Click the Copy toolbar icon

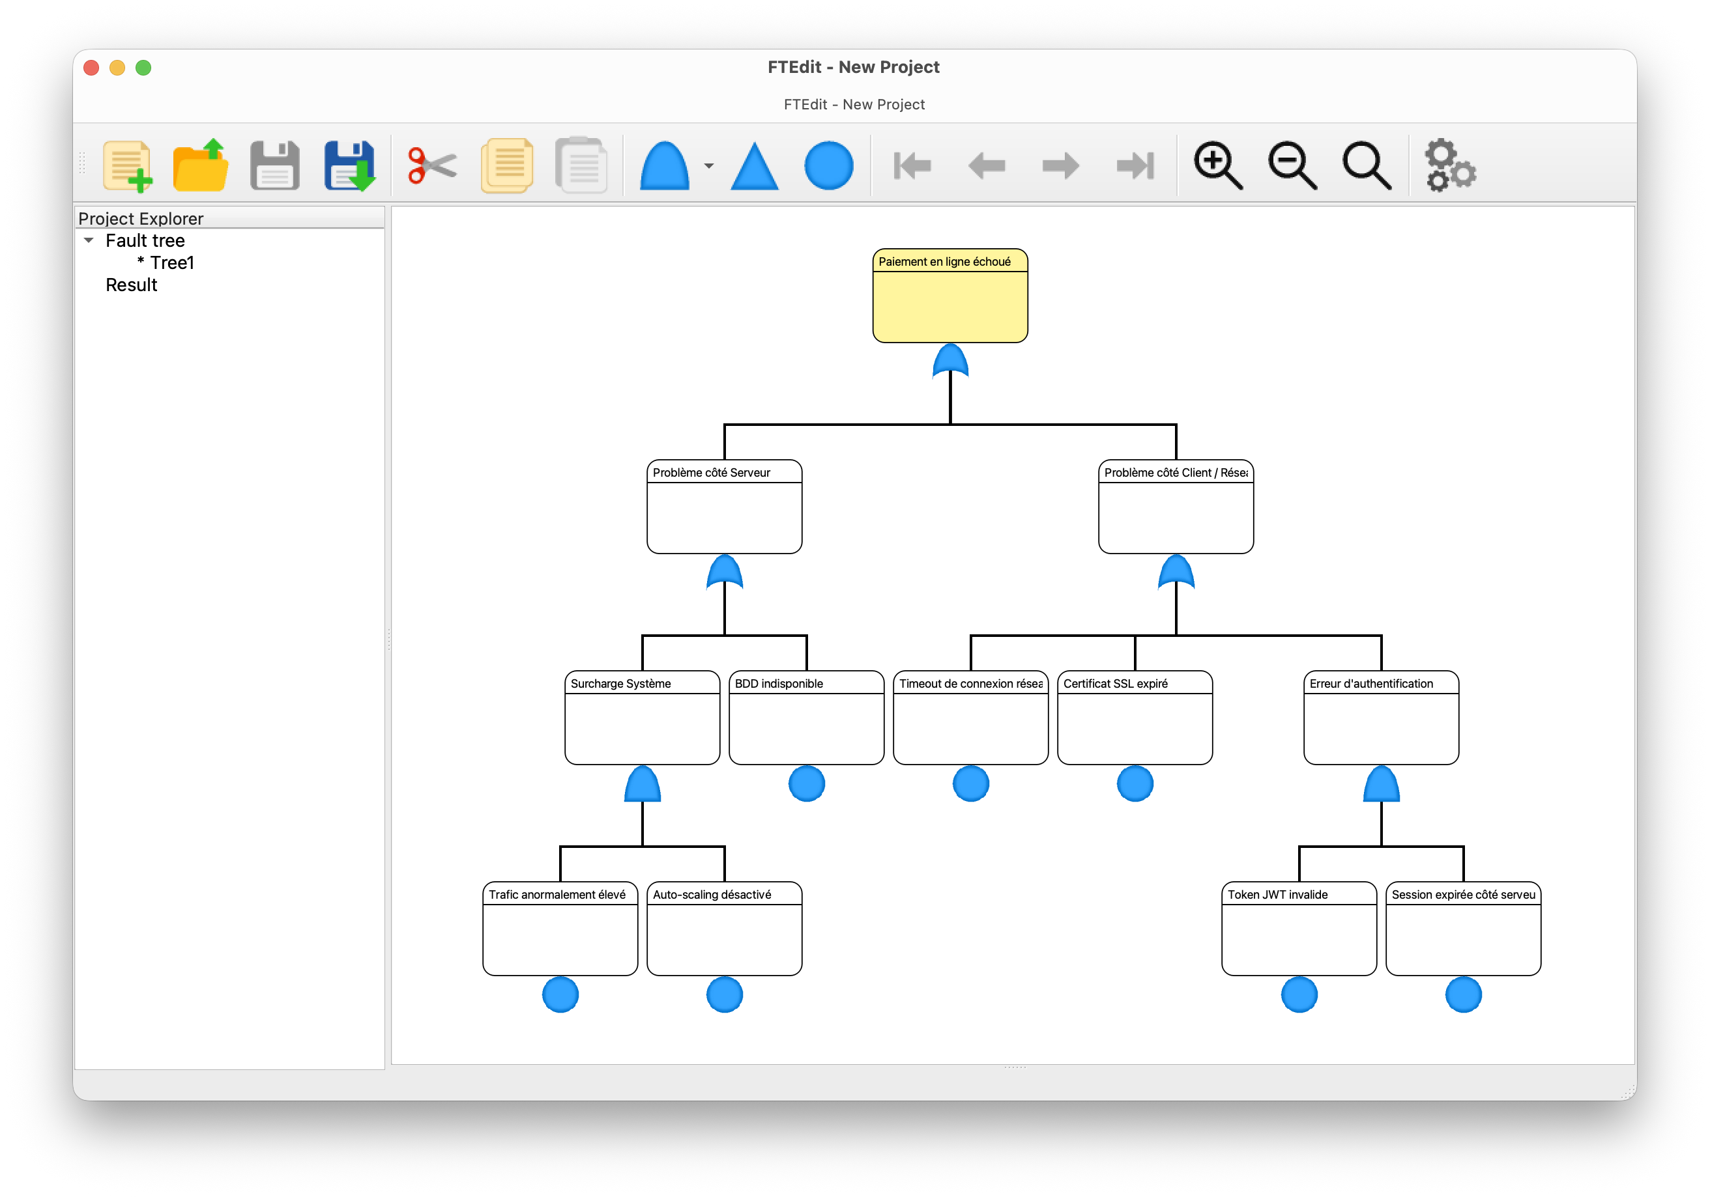(x=507, y=165)
